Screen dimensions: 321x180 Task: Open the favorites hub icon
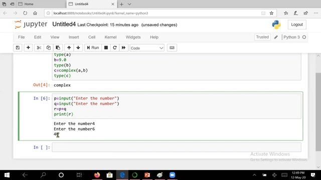(286, 13)
